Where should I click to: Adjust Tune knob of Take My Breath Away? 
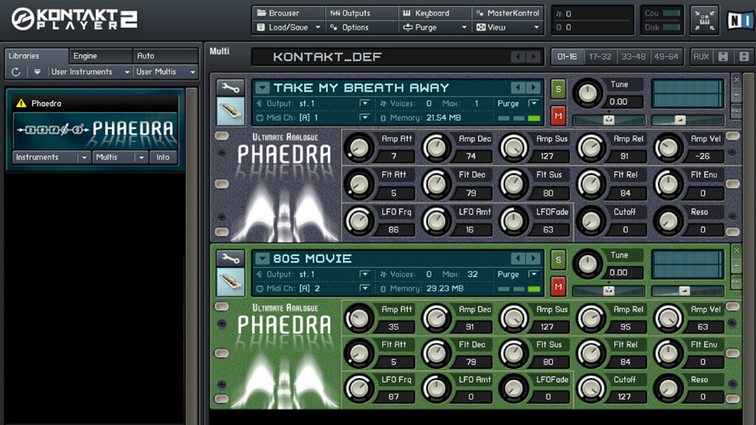[587, 93]
